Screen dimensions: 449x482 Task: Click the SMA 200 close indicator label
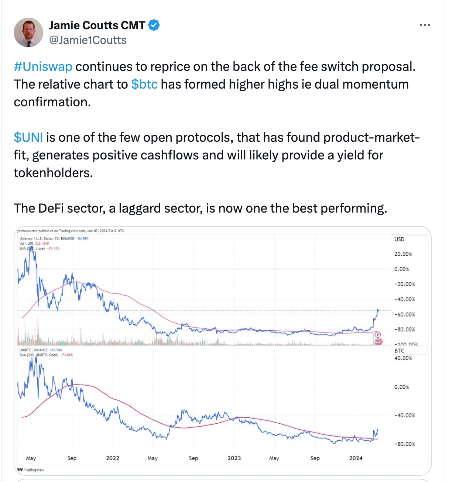32,248
